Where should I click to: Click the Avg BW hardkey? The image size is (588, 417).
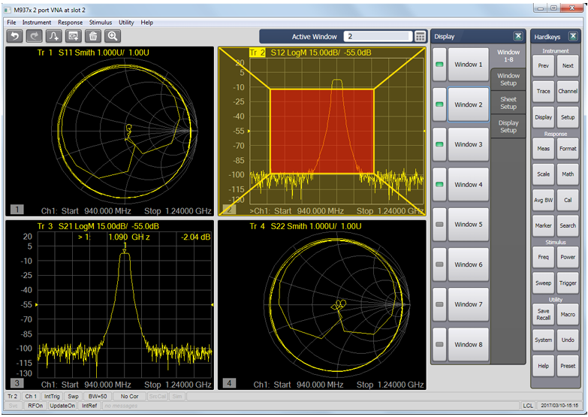(x=544, y=200)
